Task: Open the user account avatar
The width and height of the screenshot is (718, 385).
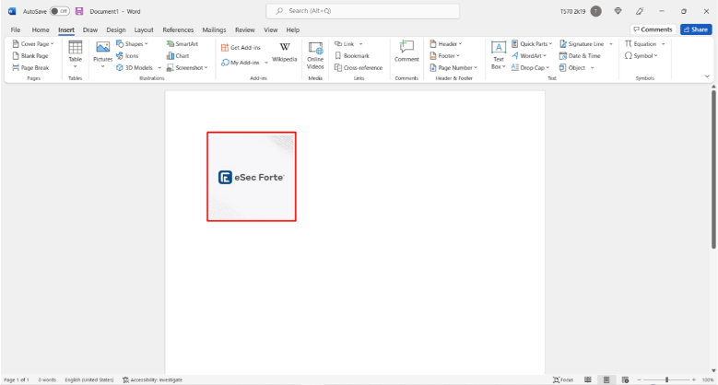Action: click(595, 11)
